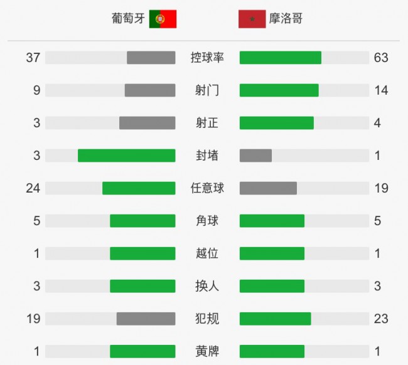Click the 黄牌 stat label

(207, 351)
